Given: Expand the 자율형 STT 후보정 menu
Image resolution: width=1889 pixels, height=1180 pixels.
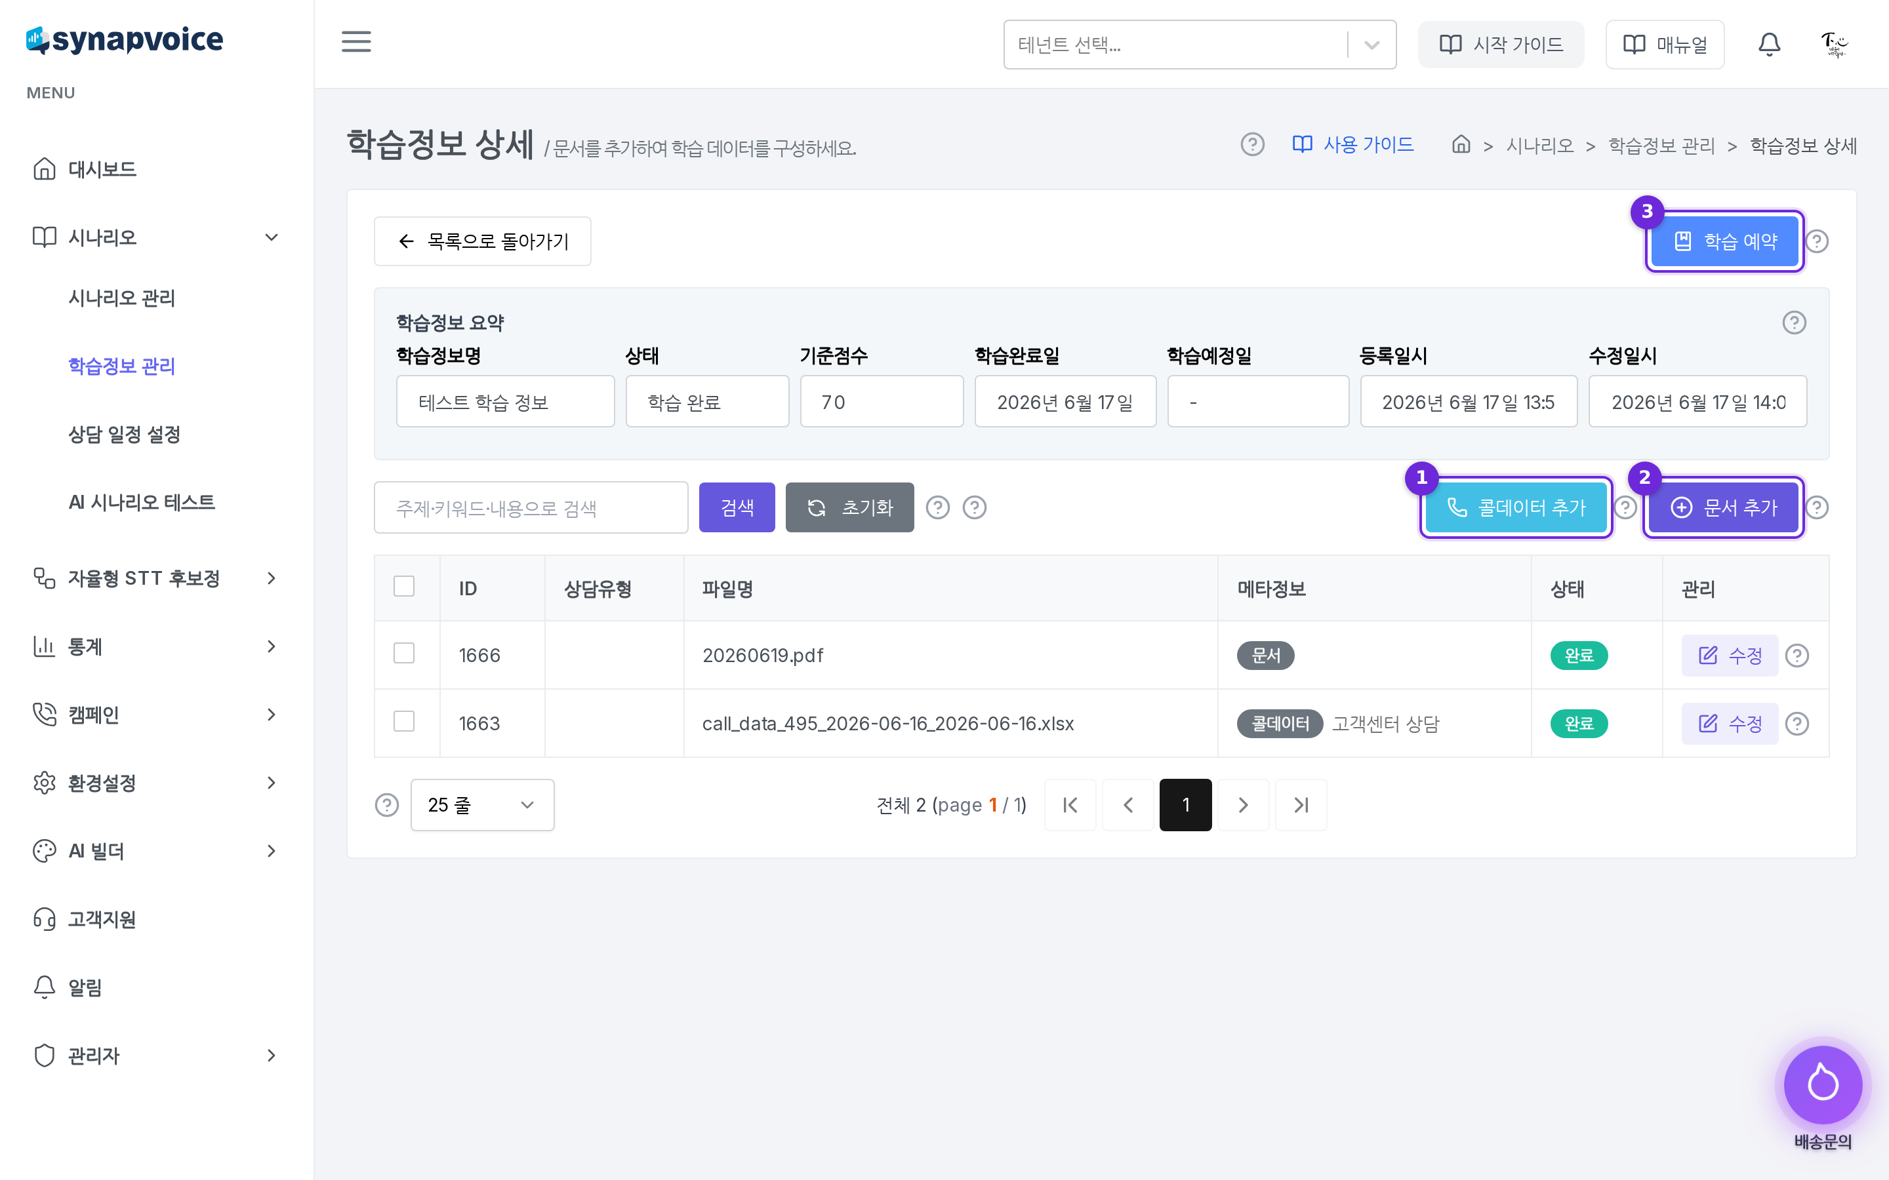Looking at the screenshot, I should [x=156, y=578].
